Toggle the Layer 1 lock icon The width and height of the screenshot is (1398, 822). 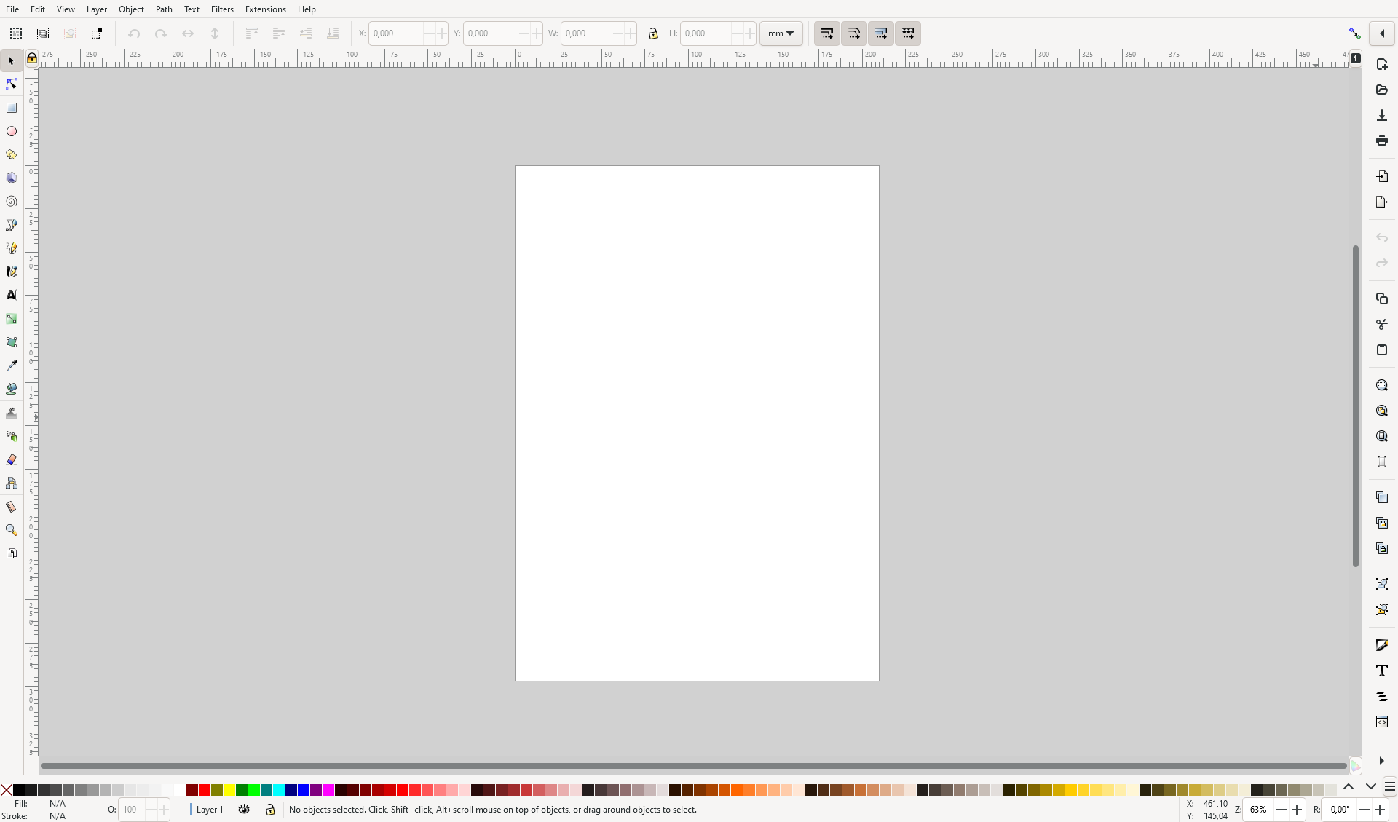click(x=269, y=810)
